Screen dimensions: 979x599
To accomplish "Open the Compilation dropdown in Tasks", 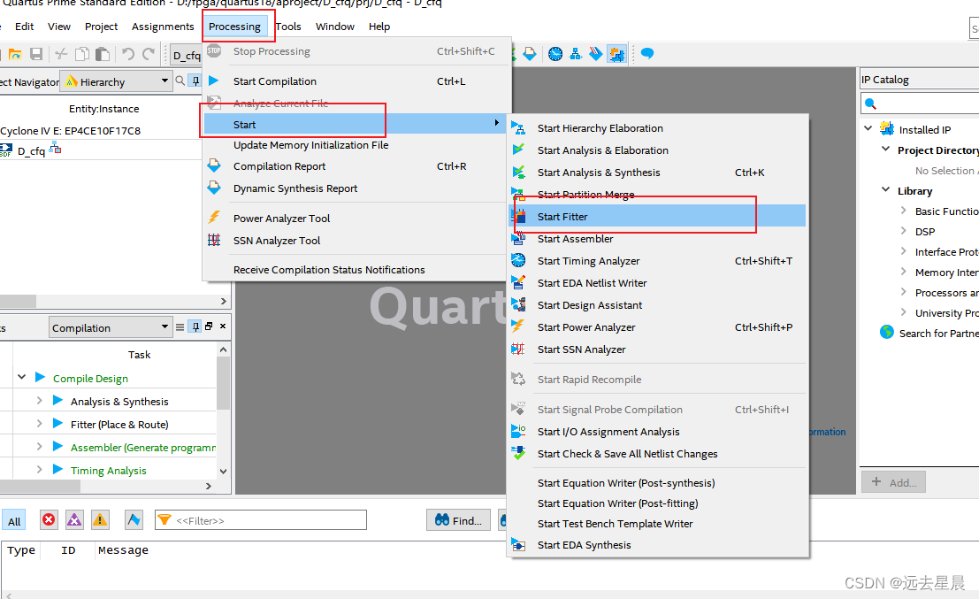I will (110, 327).
